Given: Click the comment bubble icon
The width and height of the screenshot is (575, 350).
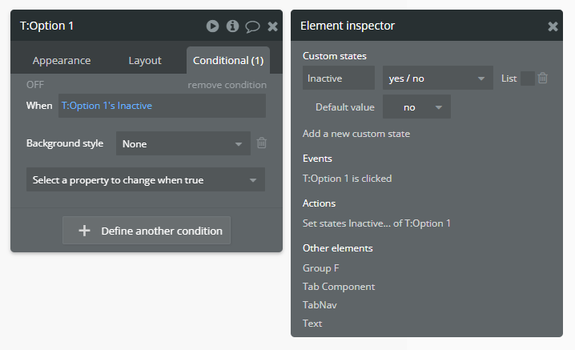Looking at the screenshot, I should 252,26.
